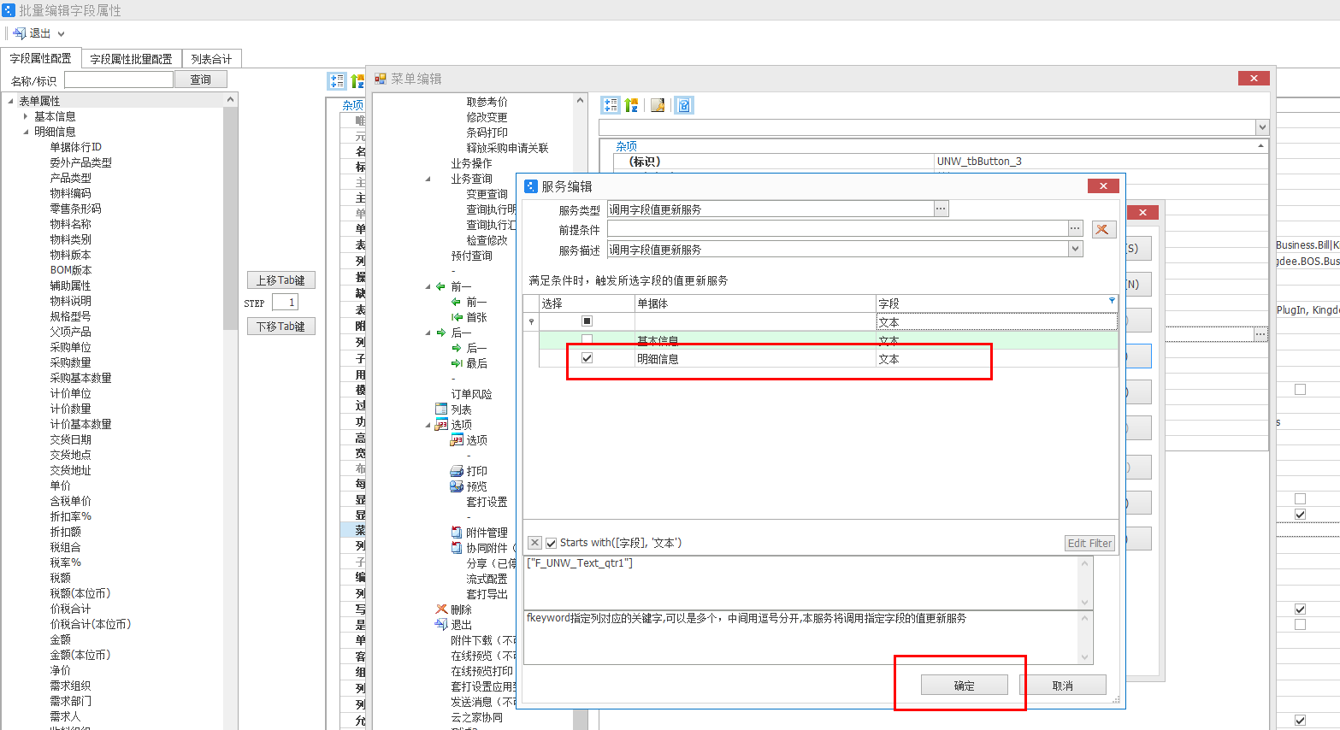Expand the 基本信息 tree node

coord(26,116)
